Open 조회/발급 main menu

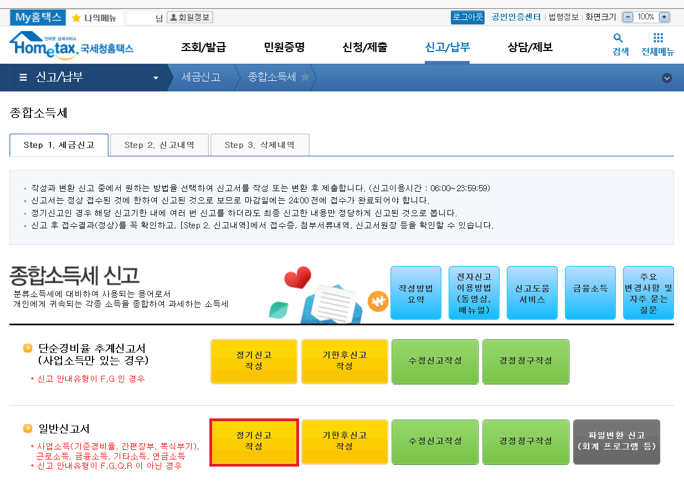(203, 47)
